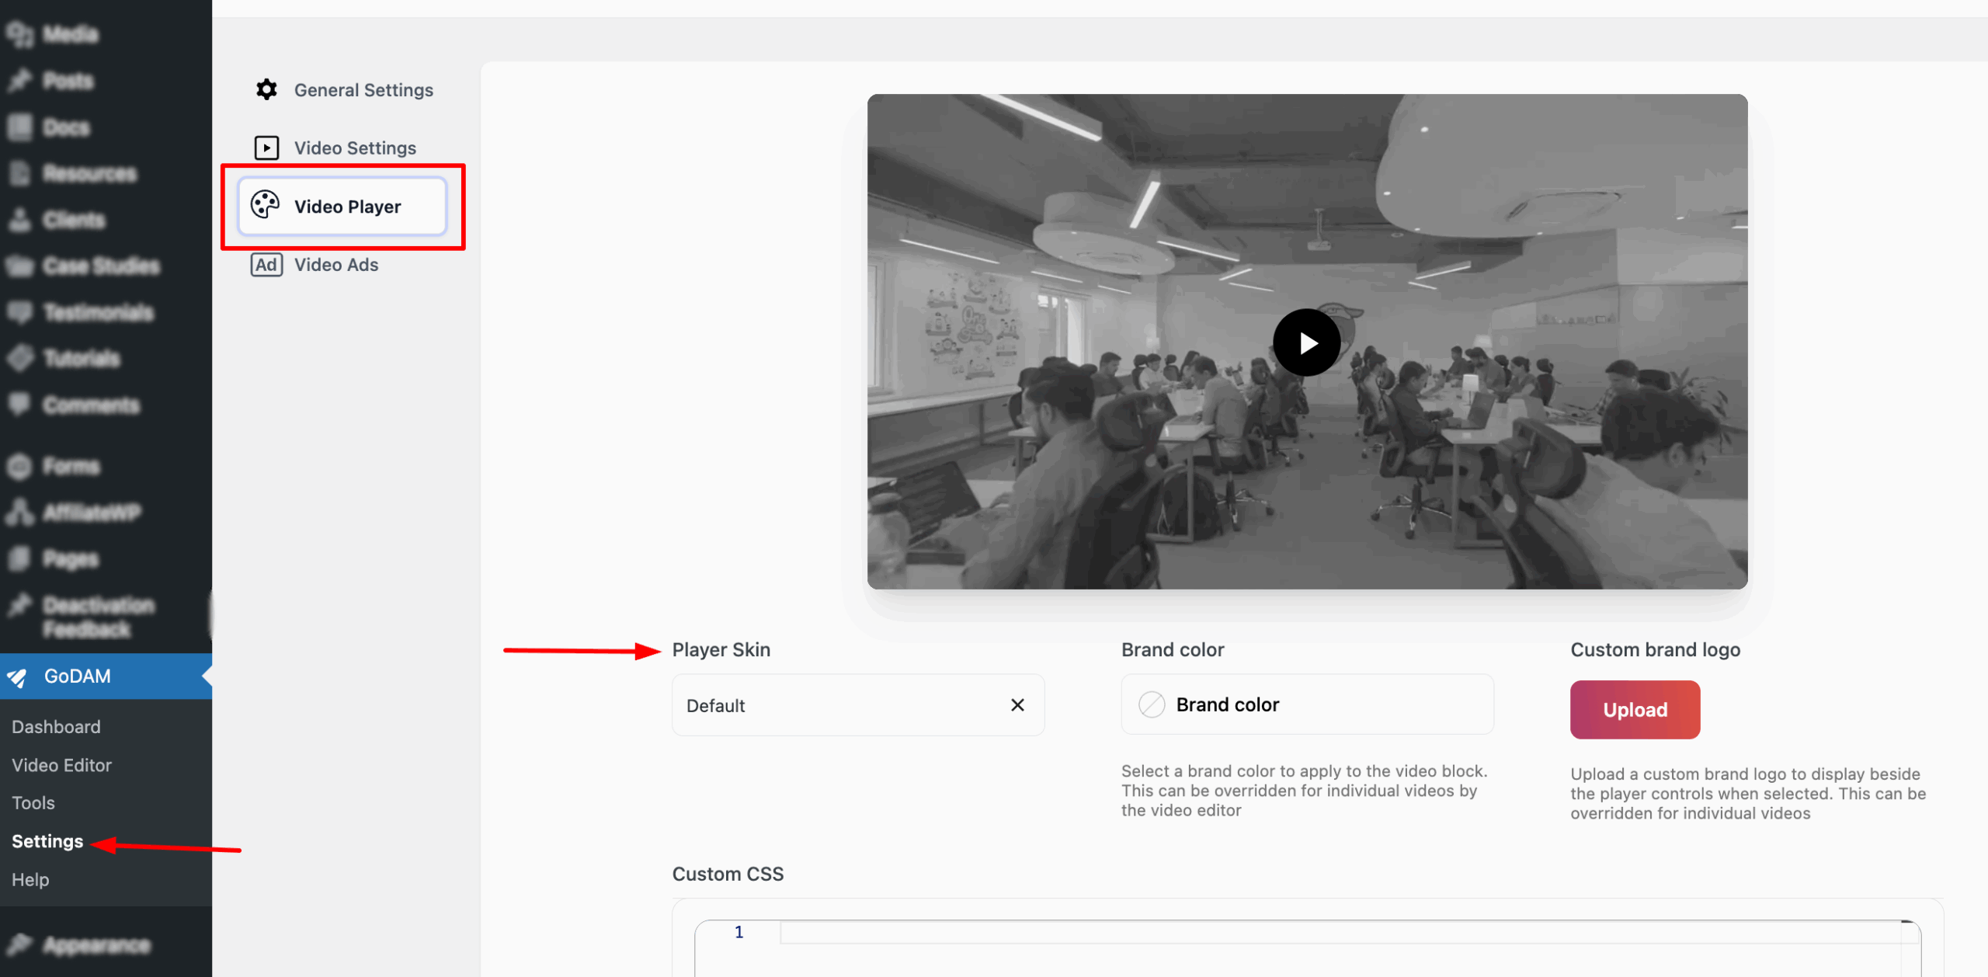The width and height of the screenshot is (1988, 977).
Task: Open Video Editor from GoDAM submenu
Action: (x=62, y=765)
